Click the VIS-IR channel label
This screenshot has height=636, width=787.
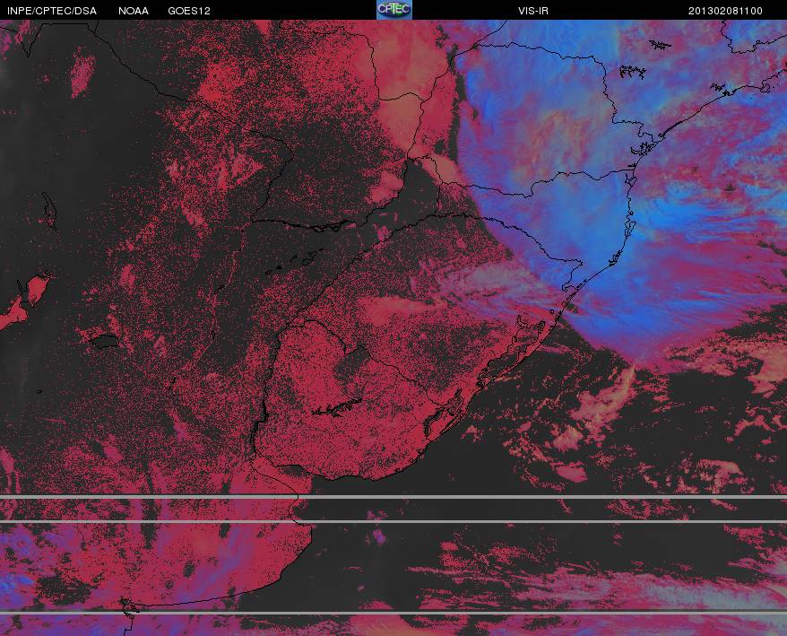click(x=533, y=11)
